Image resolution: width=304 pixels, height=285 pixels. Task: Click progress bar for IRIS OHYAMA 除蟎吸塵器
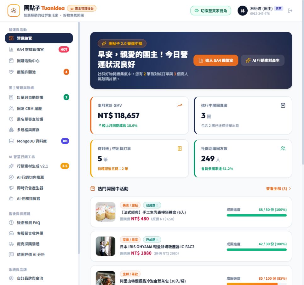(x=256, y=250)
